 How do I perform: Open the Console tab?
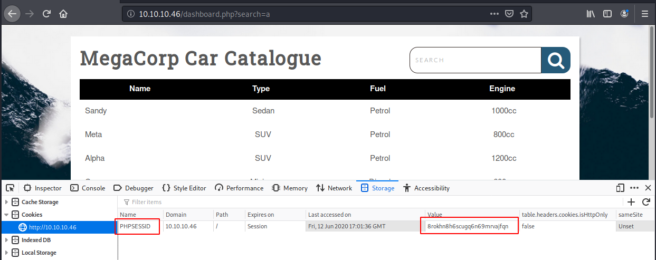88,188
